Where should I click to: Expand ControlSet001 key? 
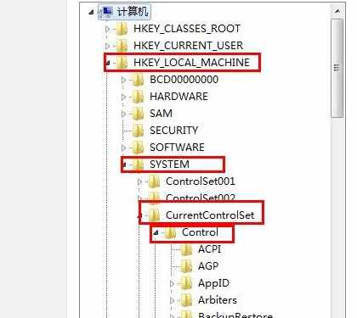click(139, 181)
